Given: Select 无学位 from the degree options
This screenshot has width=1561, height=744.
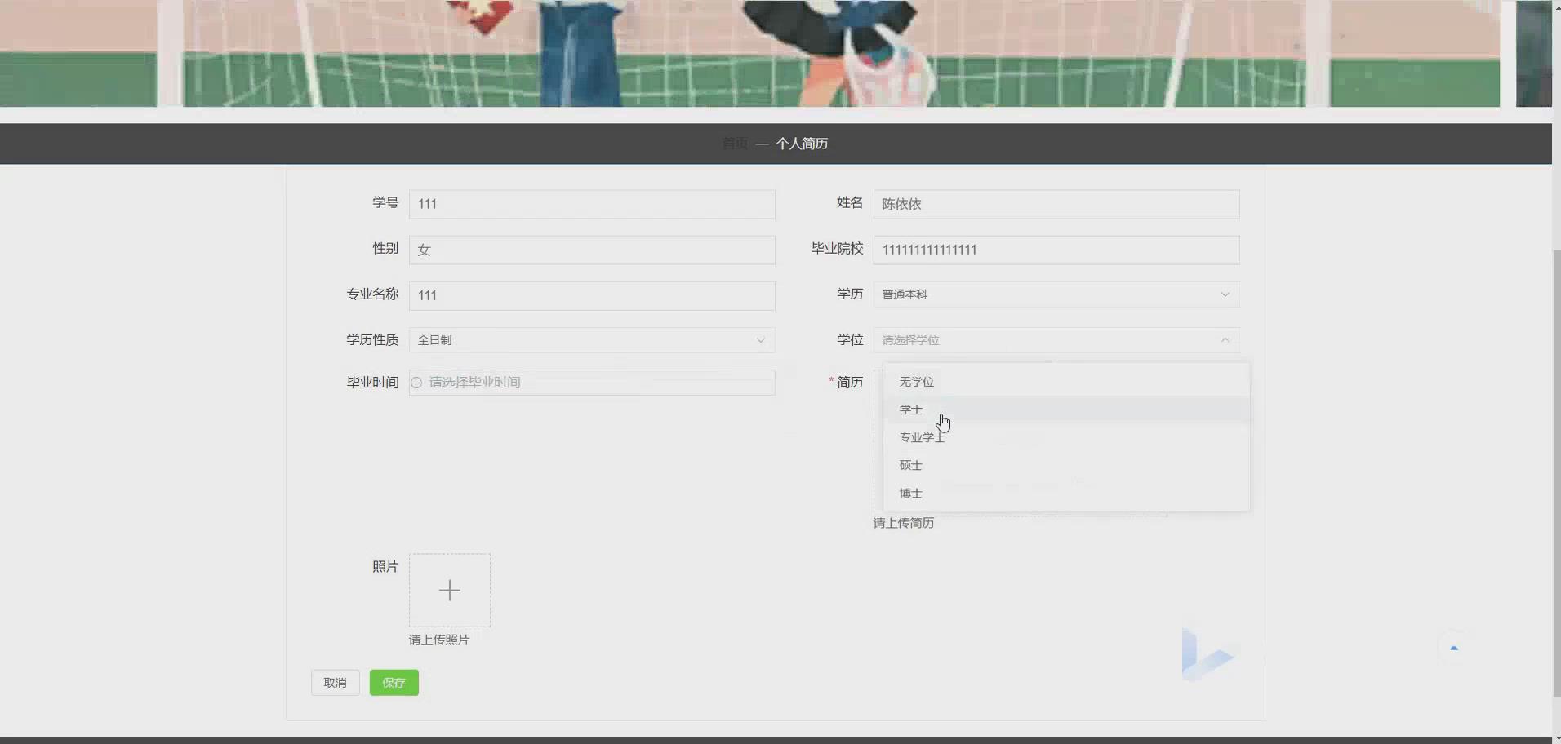Looking at the screenshot, I should click(x=917, y=381).
